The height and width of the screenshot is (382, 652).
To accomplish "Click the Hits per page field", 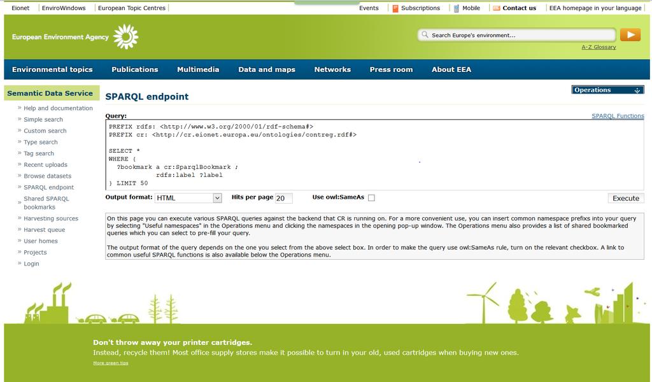I will point(283,198).
